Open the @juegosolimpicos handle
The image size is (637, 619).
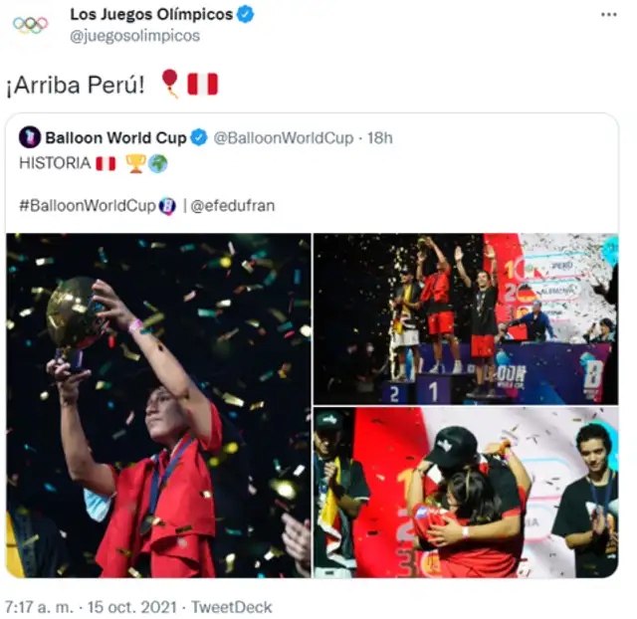tap(134, 36)
